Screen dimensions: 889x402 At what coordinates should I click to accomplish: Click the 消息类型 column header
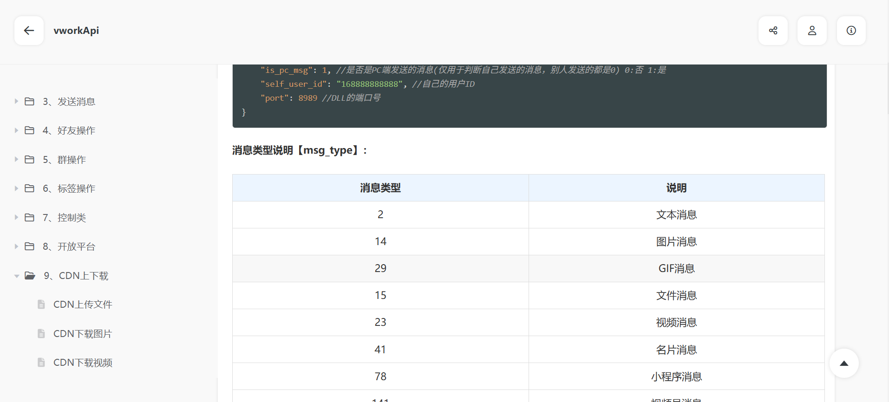[380, 188]
